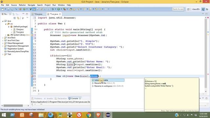Collapse the src folder node

click(6, 24)
